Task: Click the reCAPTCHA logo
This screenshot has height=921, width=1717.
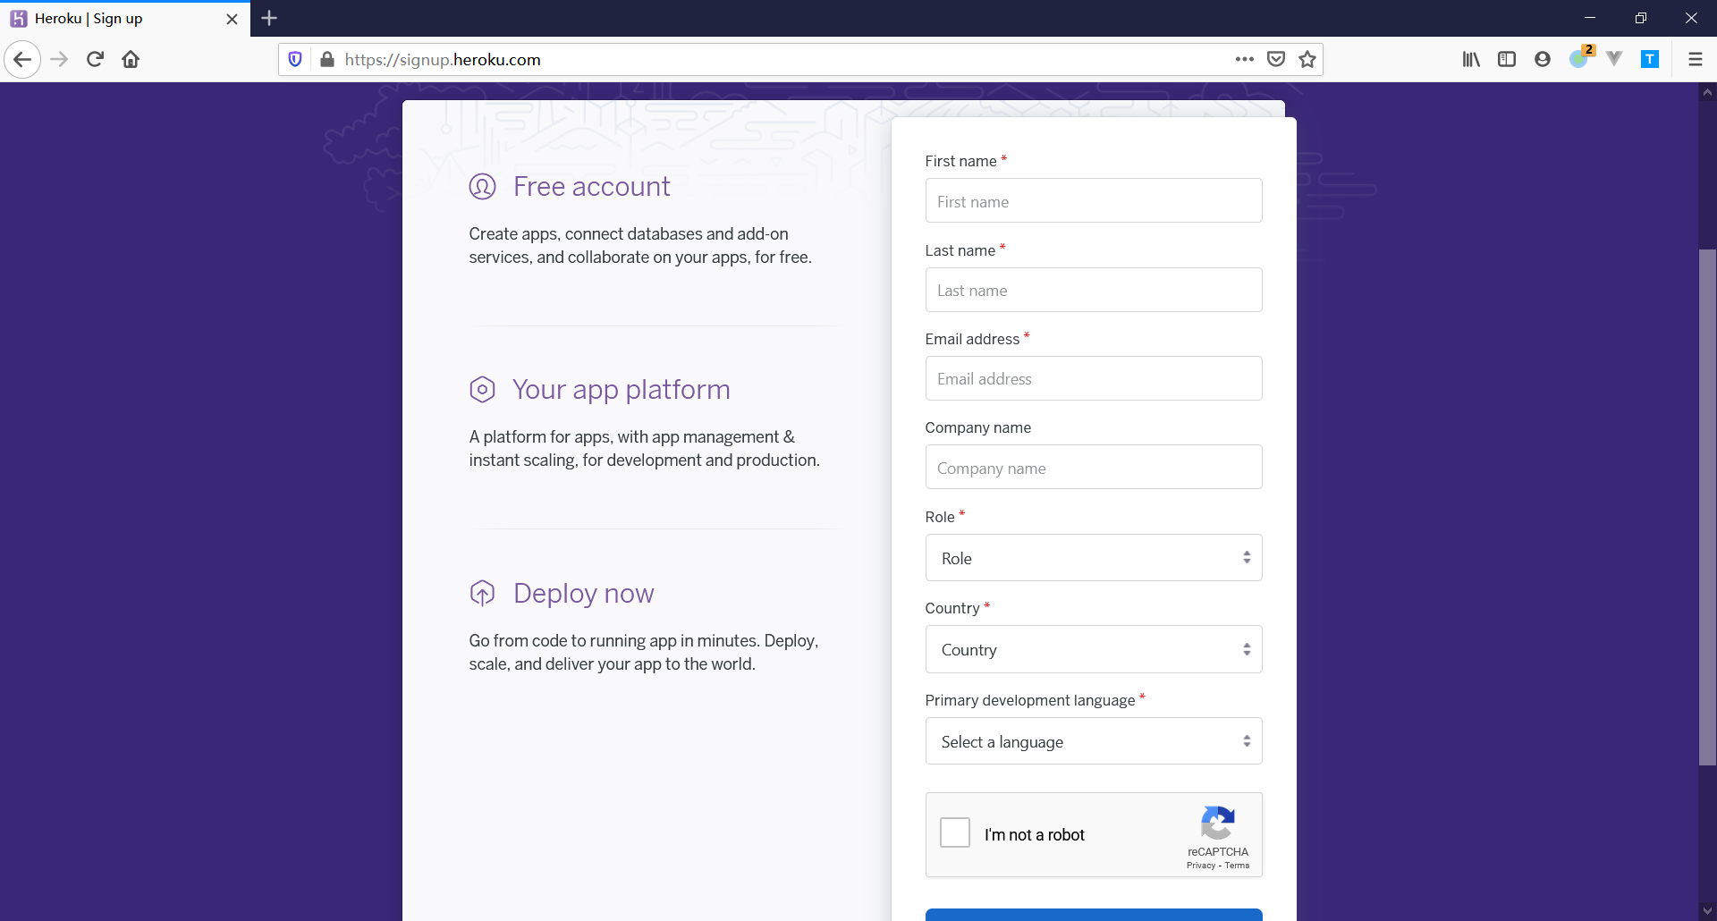Action: tap(1217, 823)
